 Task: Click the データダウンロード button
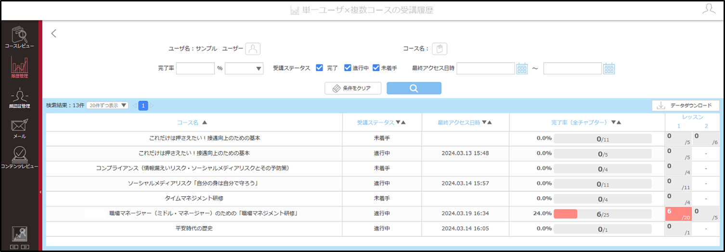point(686,105)
